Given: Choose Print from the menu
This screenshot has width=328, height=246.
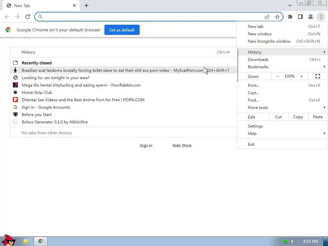Looking at the screenshot, I should 282,85.
